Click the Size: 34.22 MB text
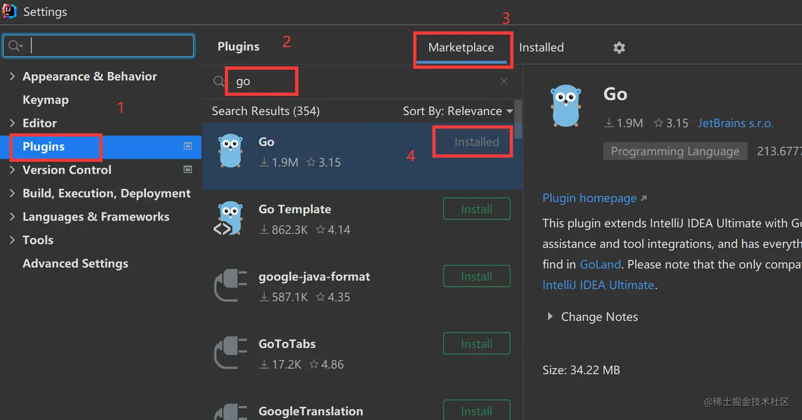This screenshot has height=420, width=802. click(x=581, y=370)
